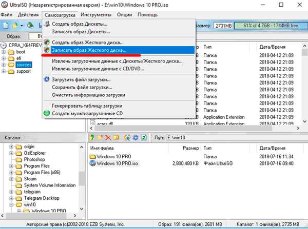Click the New image toolbar icon
The width and height of the screenshot is (308, 229).
[6, 26]
